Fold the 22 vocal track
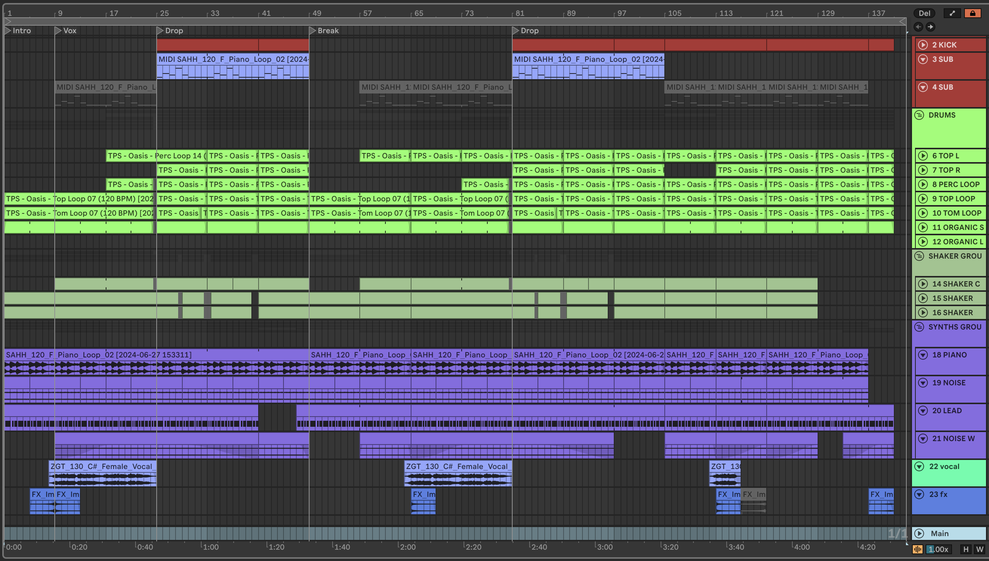 click(x=919, y=466)
